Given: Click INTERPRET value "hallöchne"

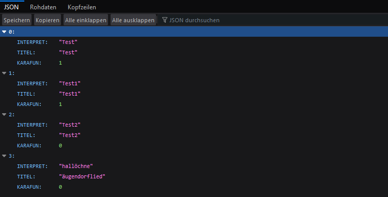Looking at the screenshot, I should click(x=76, y=166).
